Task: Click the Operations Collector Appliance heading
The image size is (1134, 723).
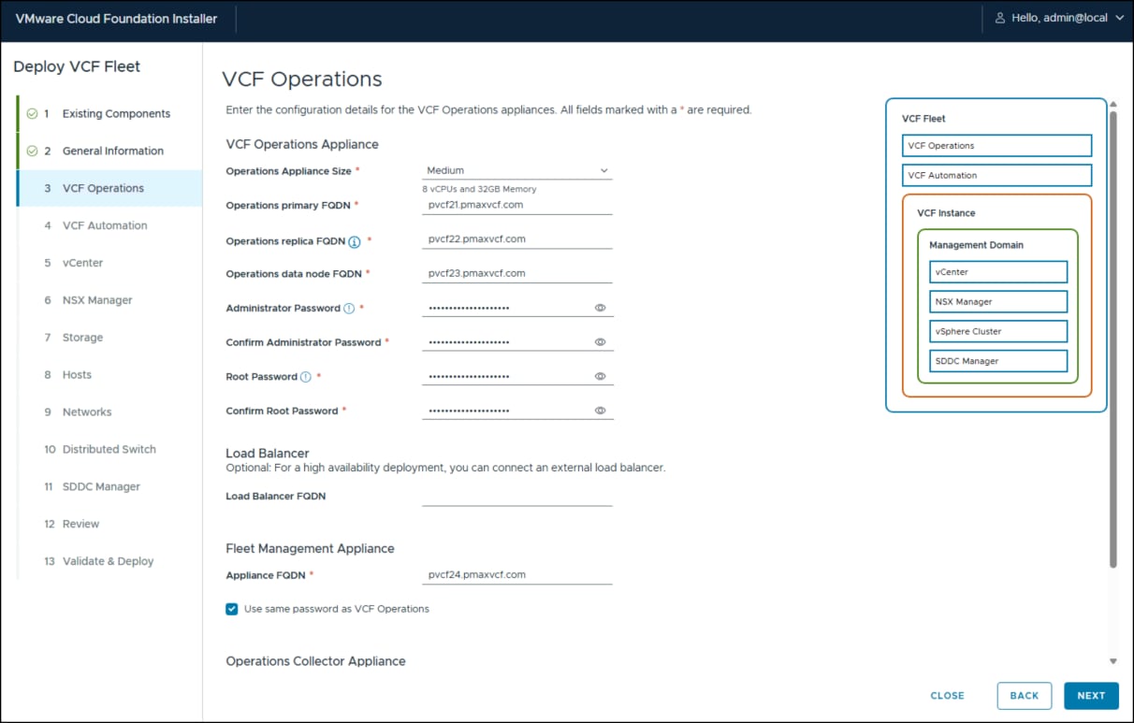Action: [x=316, y=661]
